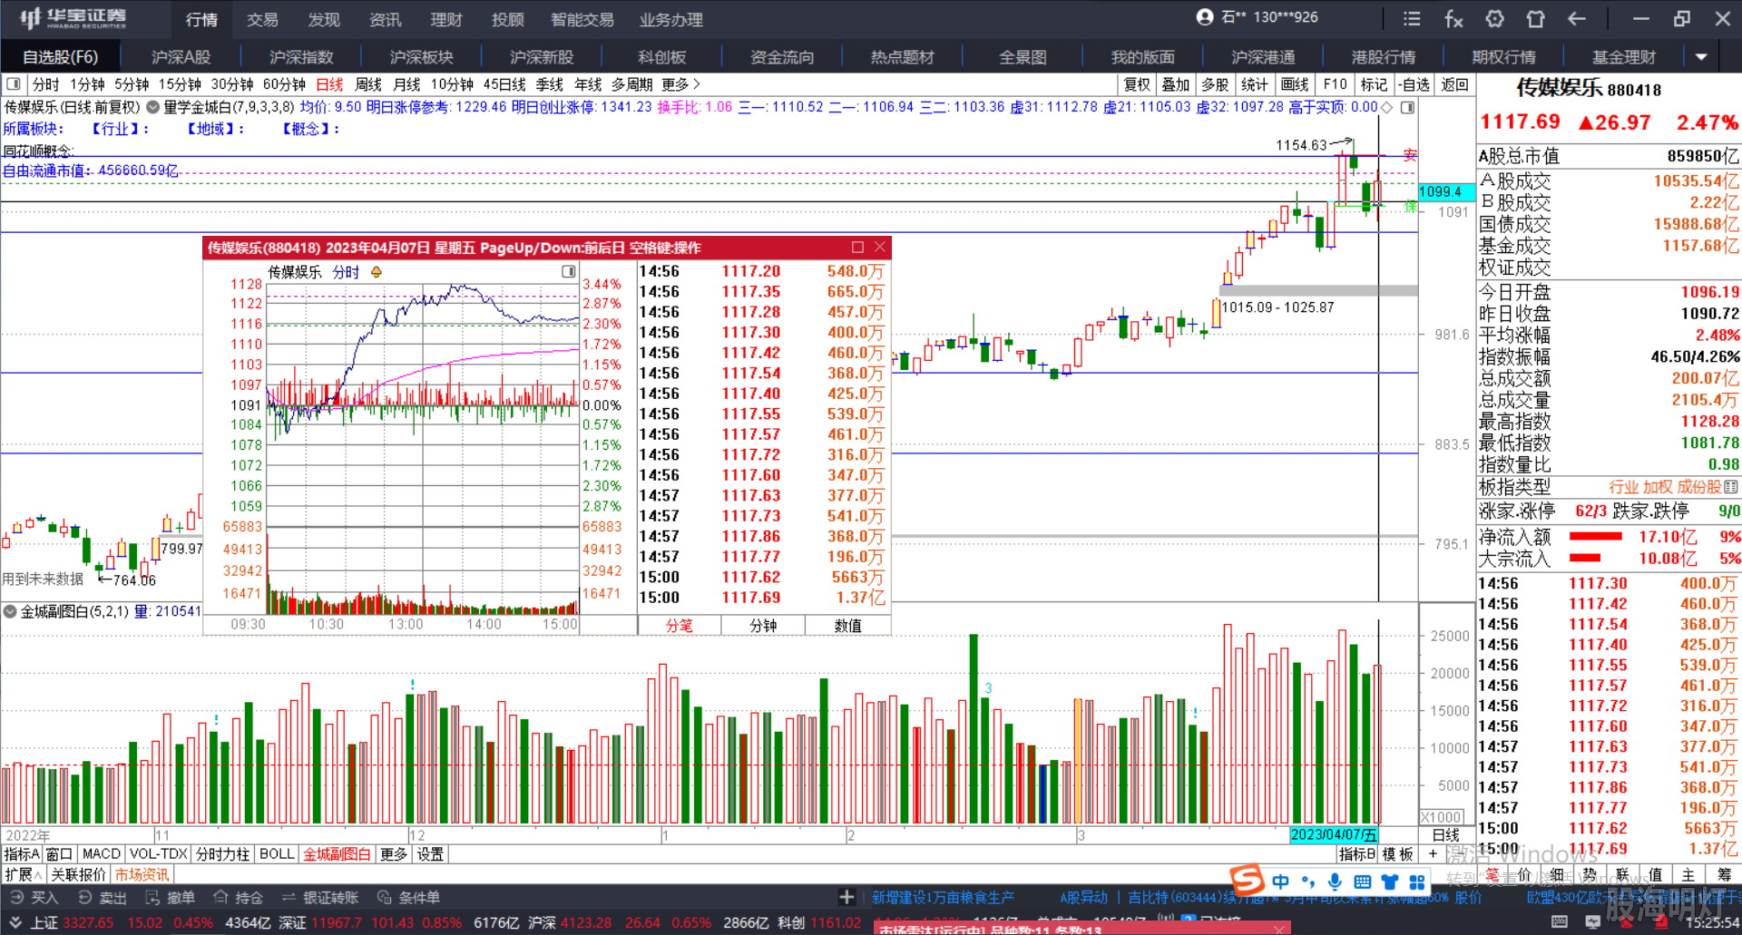The width and height of the screenshot is (1742, 935).
Task: Click the Sogou soft keyboard icon
Action: [x=1362, y=881]
